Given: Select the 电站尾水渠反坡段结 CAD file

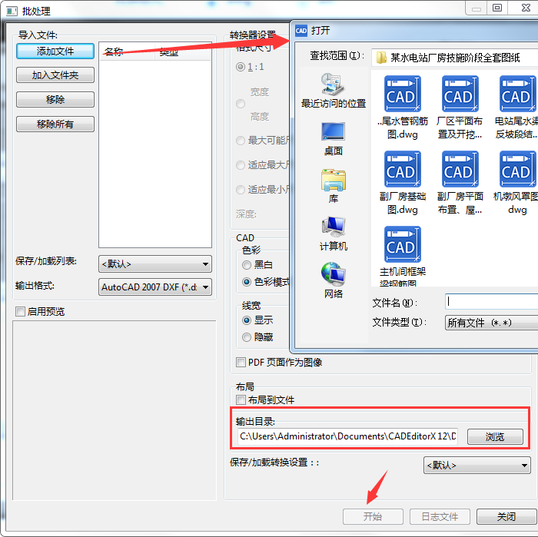Looking at the screenshot, I should [517, 94].
